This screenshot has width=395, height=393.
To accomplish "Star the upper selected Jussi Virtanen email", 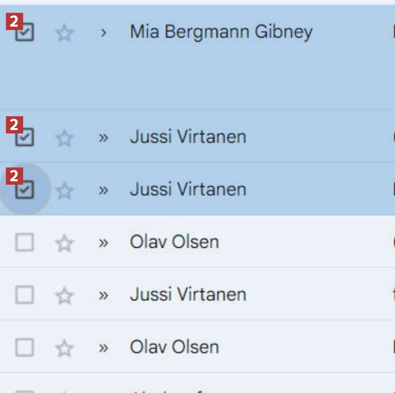I will tap(64, 138).
